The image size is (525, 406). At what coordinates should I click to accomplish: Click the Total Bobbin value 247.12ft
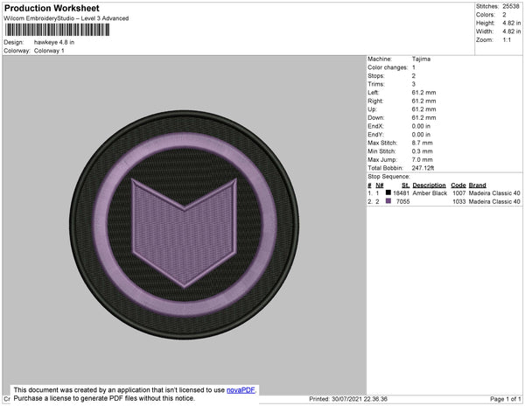423,168
